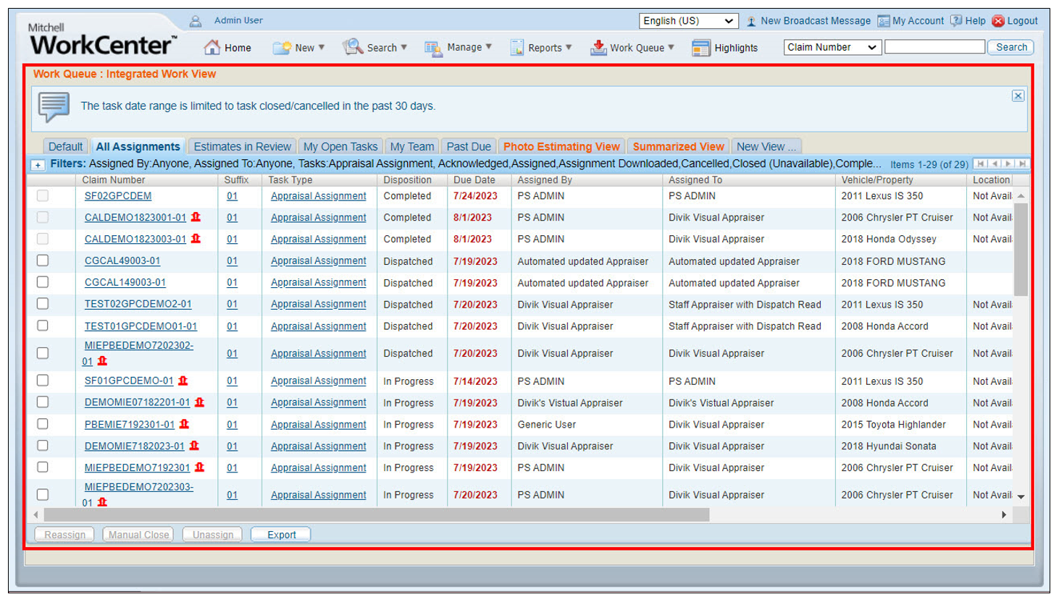The image size is (1059, 602).
Task: Click red alert icon beside MIEPBEDEMO7192301
Action: tap(199, 467)
